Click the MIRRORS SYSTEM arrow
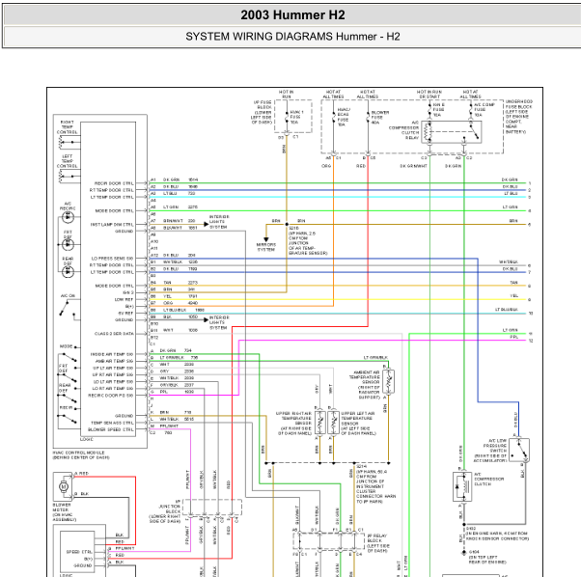Image resolution: width=581 pixels, height=577 pixels. (265, 239)
